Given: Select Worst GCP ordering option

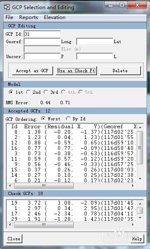Looking at the screenshot, I should coord(43,119).
